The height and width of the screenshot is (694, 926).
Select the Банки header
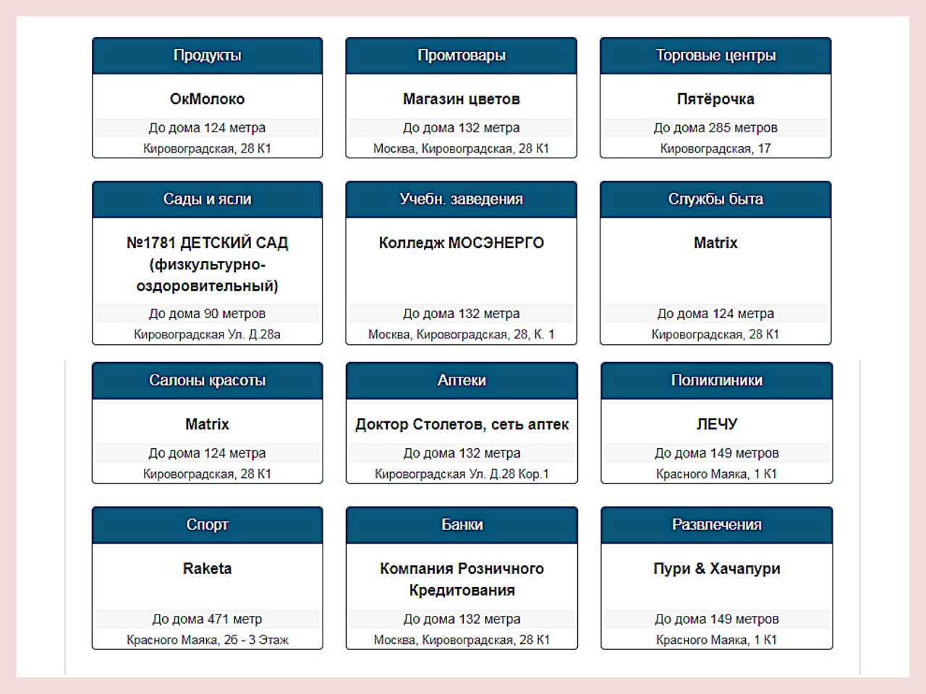click(x=462, y=525)
